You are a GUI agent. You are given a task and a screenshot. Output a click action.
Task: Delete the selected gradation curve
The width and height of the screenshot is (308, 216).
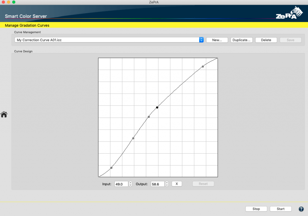point(266,40)
